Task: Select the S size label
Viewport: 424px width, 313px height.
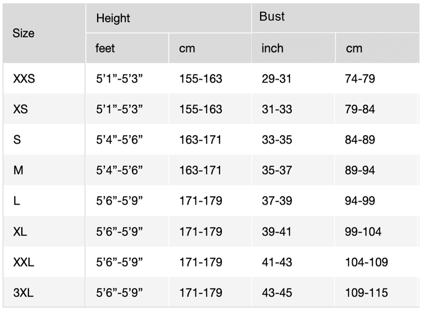Action: 17,140
